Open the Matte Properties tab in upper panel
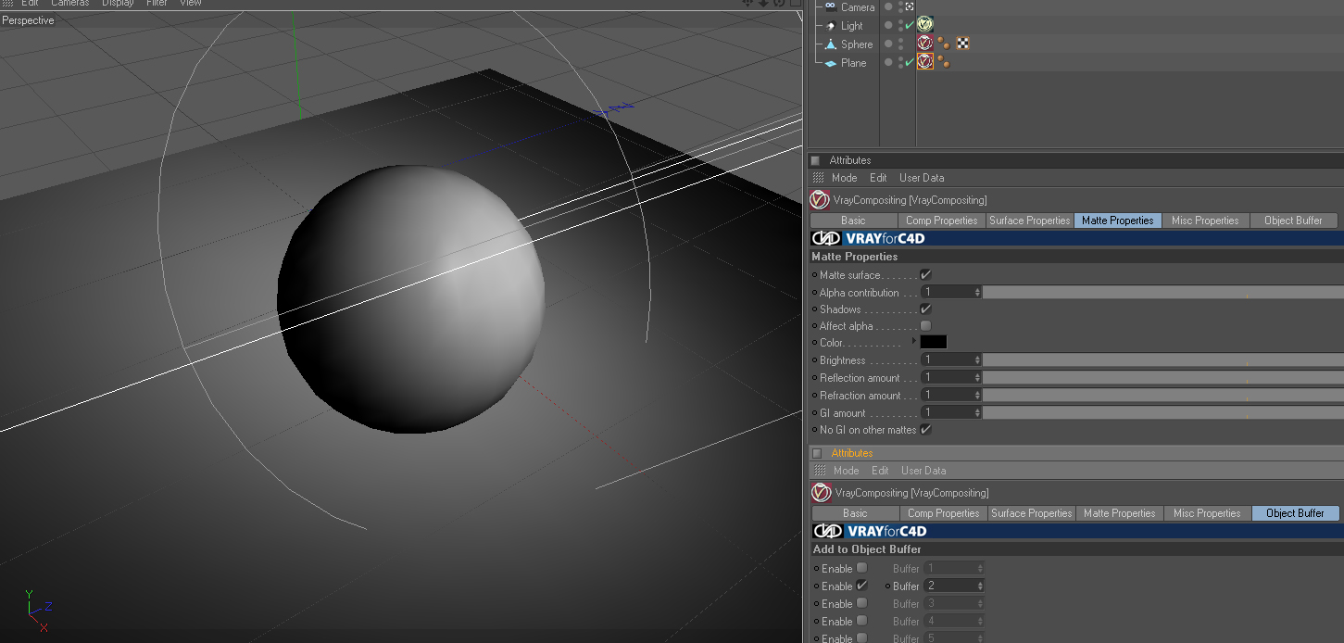The height and width of the screenshot is (643, 1344). tap(1118, 221)
